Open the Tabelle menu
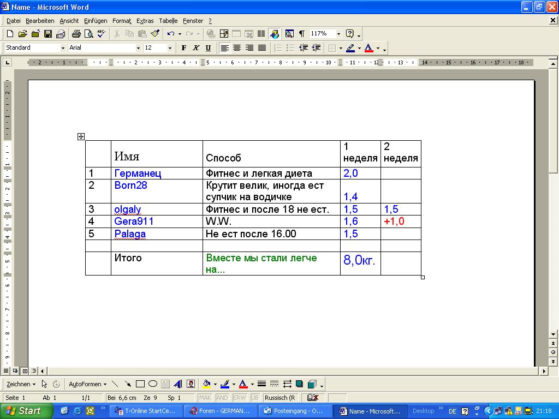 [x=168, y=21]
